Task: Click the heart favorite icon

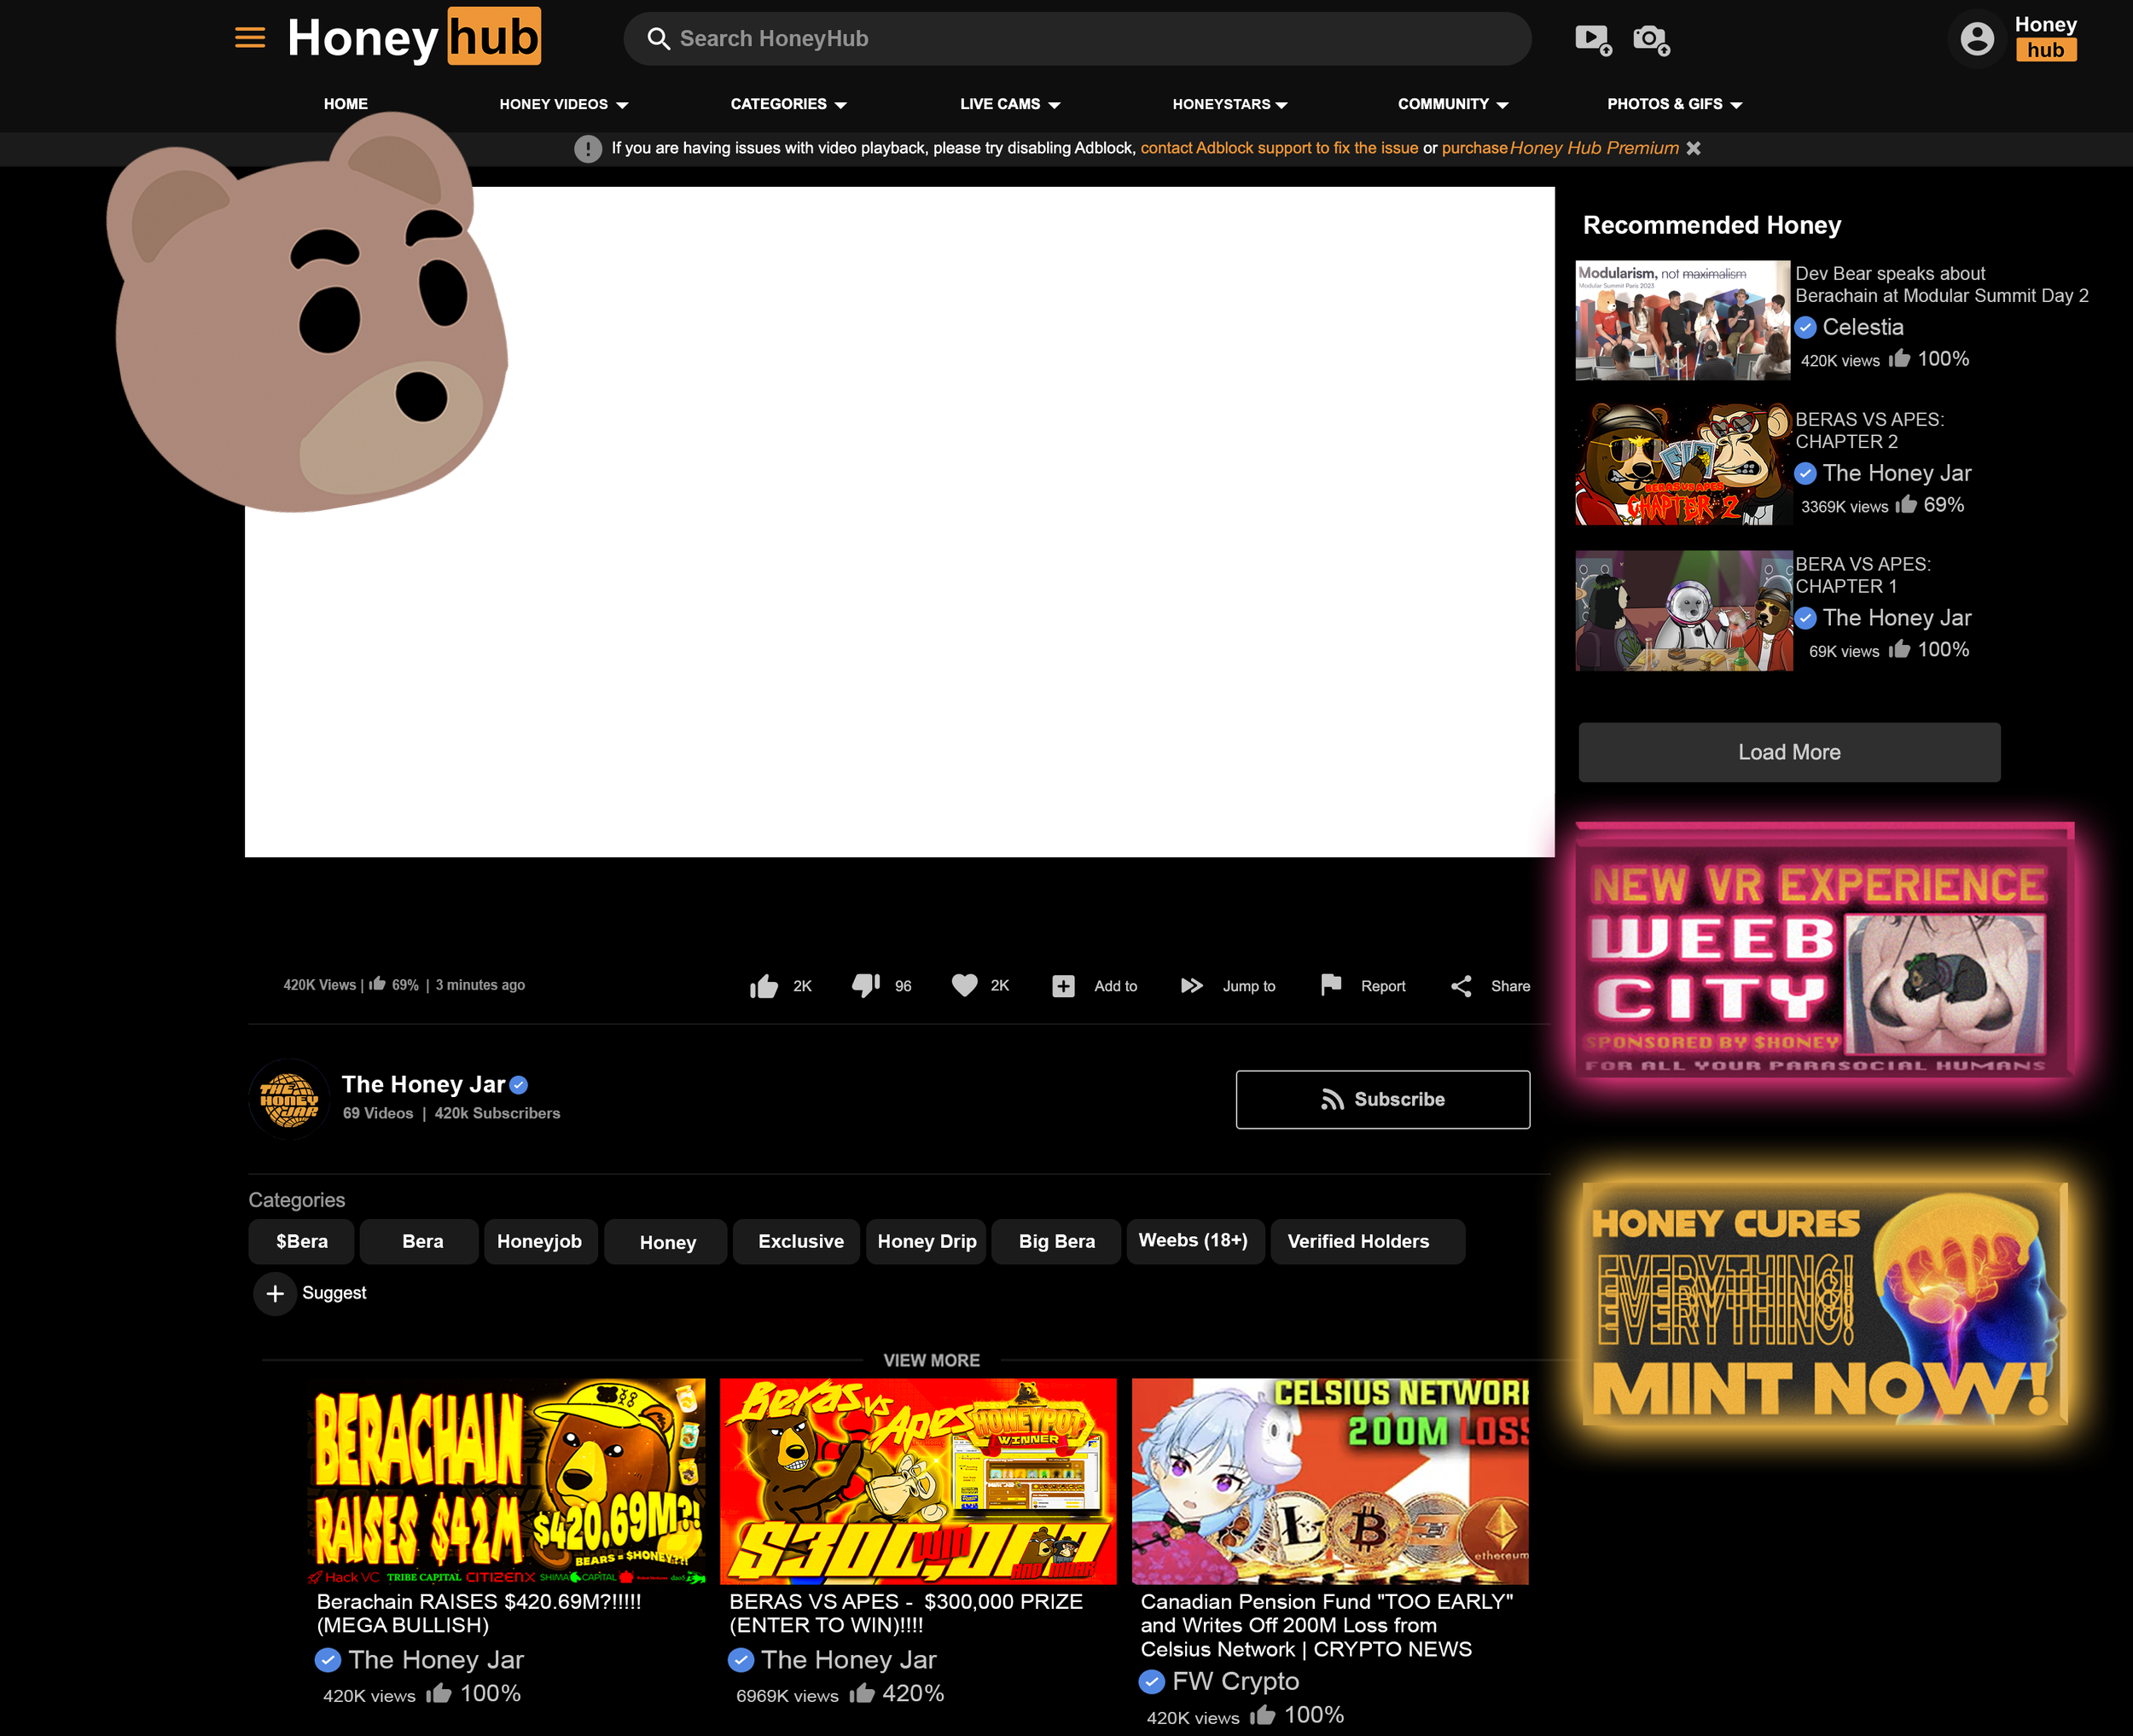Action: click(965, 985)
